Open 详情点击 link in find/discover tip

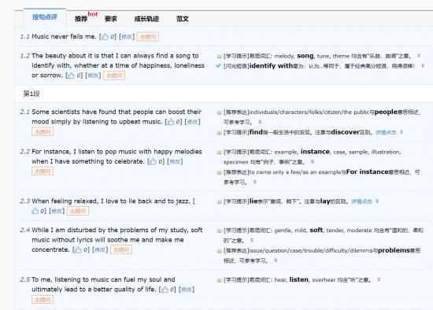pyautogui.click(x=386, y=132)
